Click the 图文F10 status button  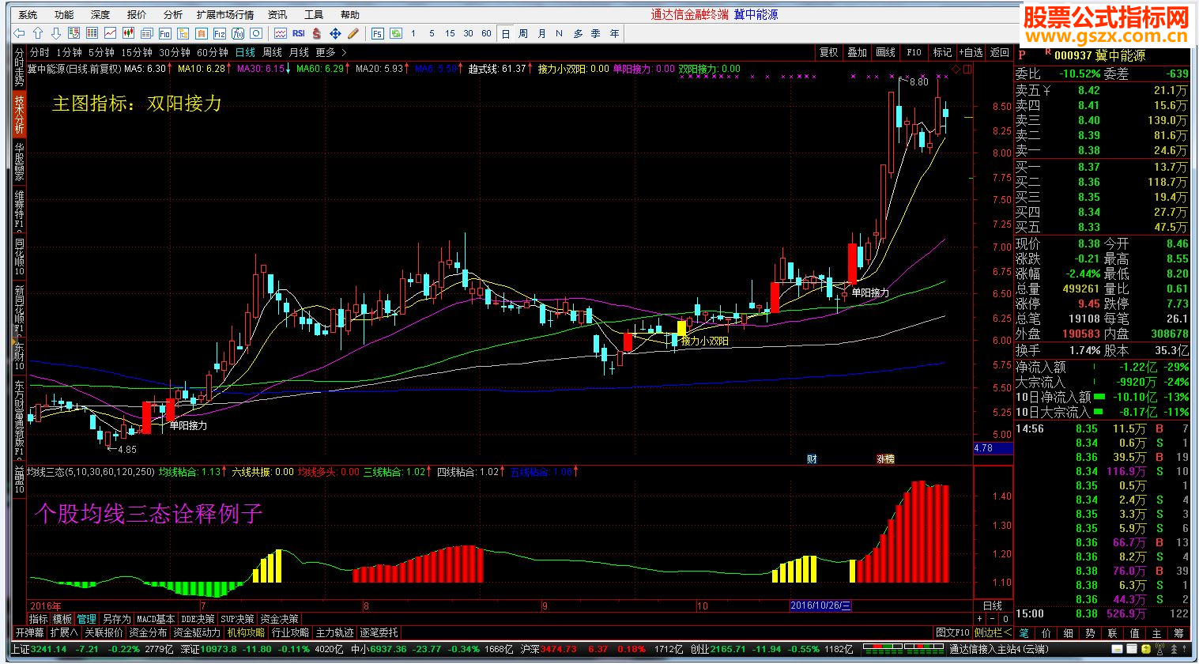tap(952, 632)
